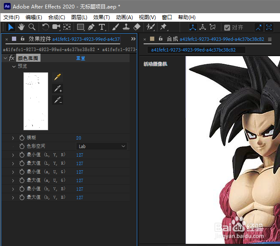Toggle stopwatch for 模糊
Screen dimensions: 280x246
(22, 138)
